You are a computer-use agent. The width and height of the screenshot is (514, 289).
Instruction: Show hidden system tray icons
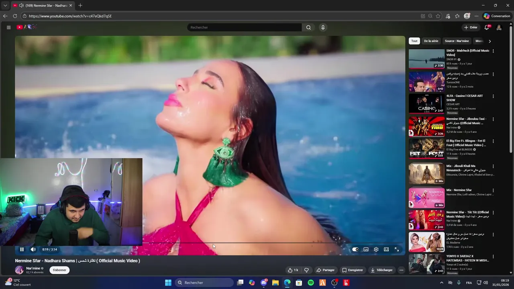click(x=442, y=283)
